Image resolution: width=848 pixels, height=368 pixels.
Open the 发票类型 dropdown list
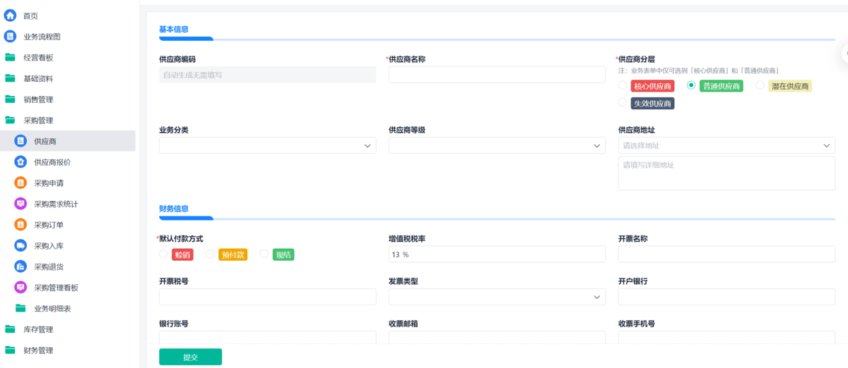(497, 297)
